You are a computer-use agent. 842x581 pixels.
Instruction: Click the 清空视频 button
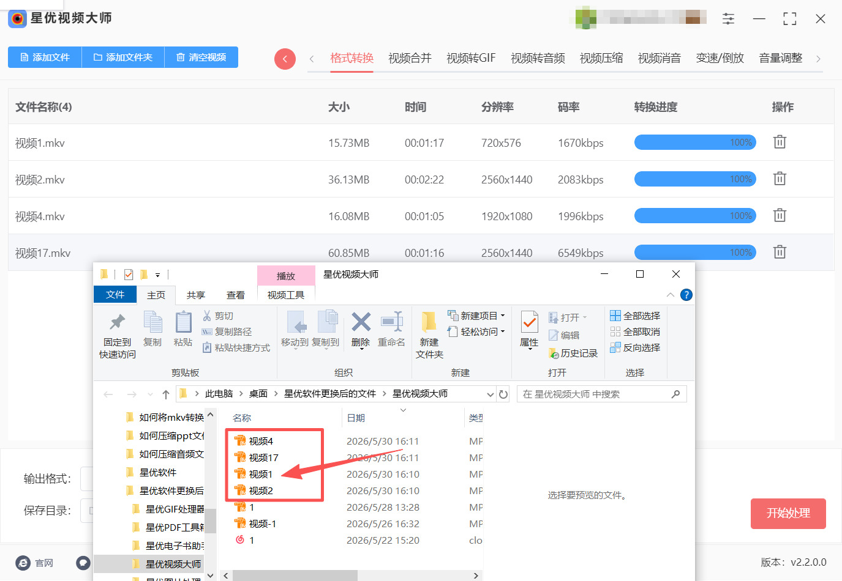point(201,57)
